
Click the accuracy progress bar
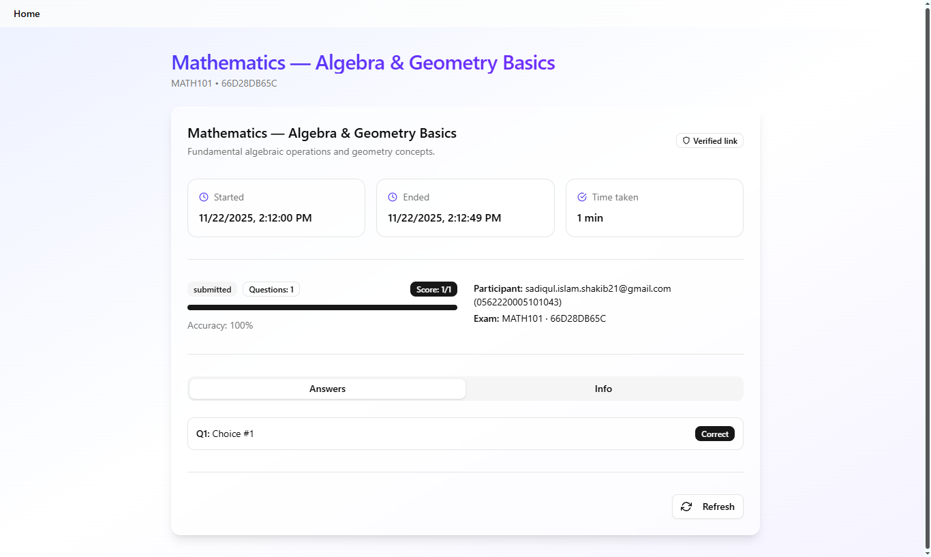click(322, 307)
